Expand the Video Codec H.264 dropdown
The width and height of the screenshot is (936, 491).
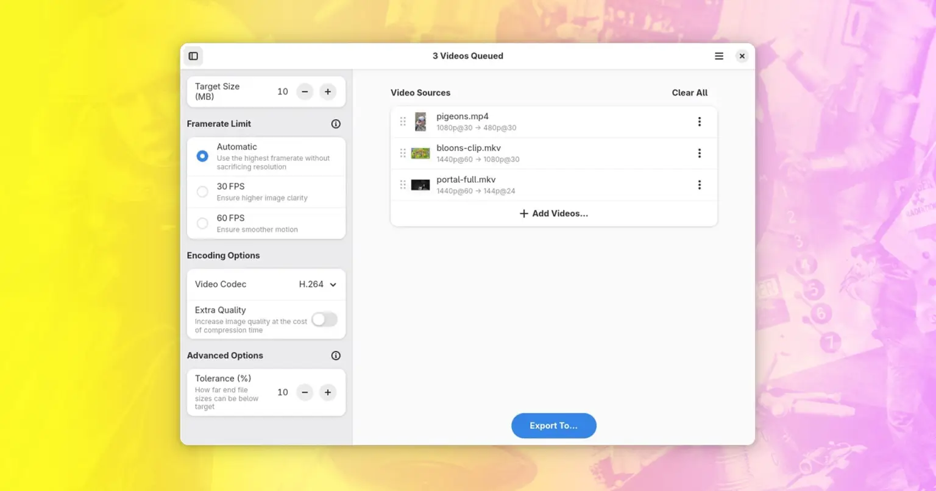[317, 284]
